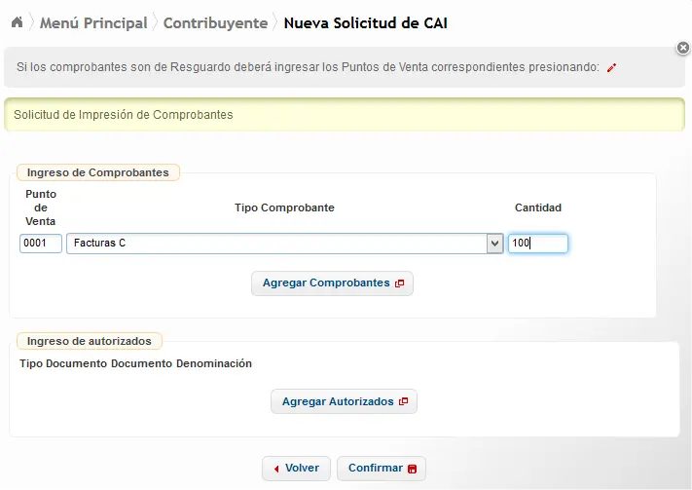Image resolution: width=692 pixels, height=490 pixels.
Task: Open the Tipo Comprobante dropdown arrow
Action: [x=494, y=244]
